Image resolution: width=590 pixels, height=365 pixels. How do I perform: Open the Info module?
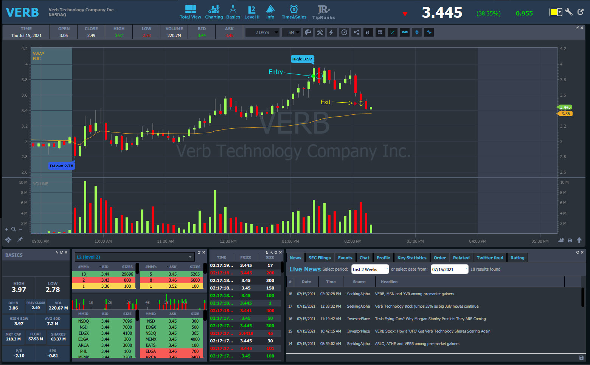[270, 12]
